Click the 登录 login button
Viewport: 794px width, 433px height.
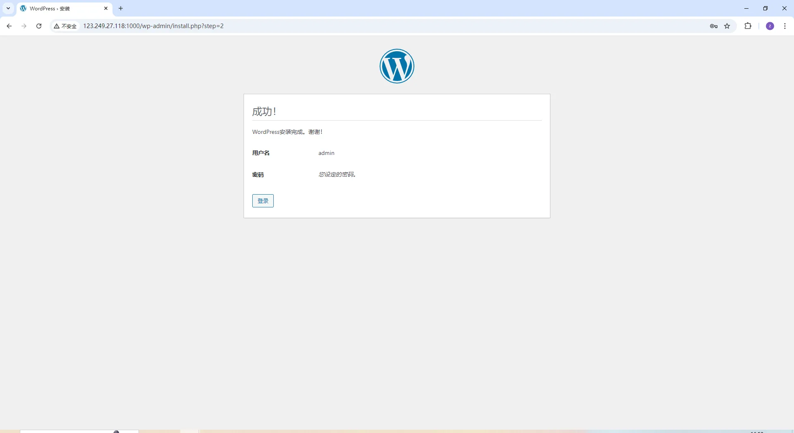pyautogui.click(x=263, y=201)
